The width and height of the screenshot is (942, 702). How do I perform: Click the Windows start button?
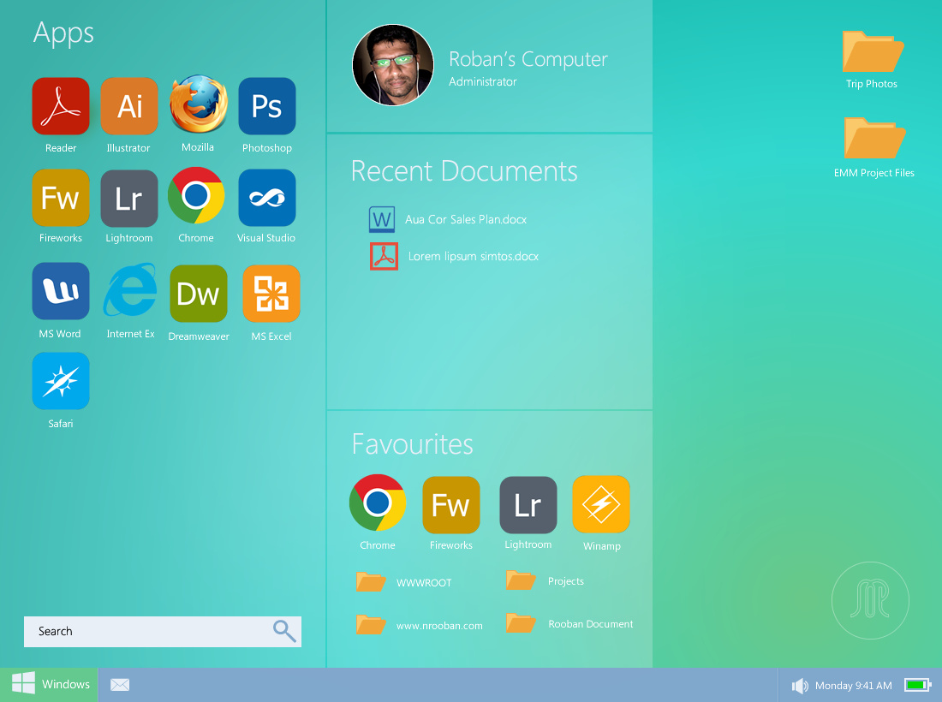(x=50, y=684)
